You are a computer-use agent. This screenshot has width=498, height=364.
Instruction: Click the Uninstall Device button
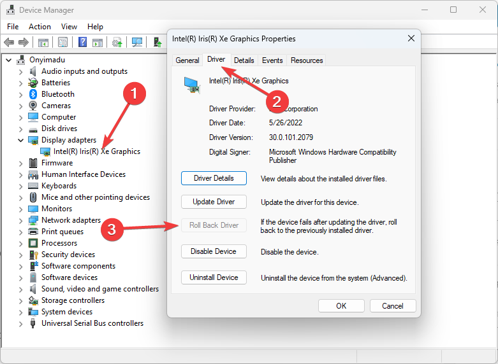[x=214, y=277]
